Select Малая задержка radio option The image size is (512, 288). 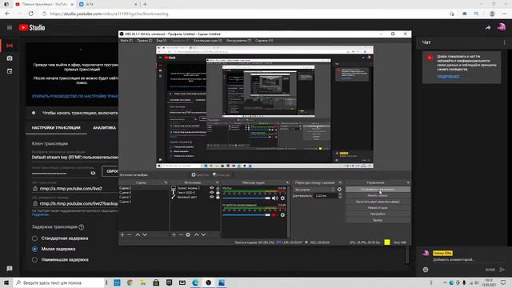tap(34, 249)
